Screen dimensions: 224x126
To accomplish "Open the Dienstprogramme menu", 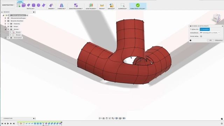I will (76, 8).
